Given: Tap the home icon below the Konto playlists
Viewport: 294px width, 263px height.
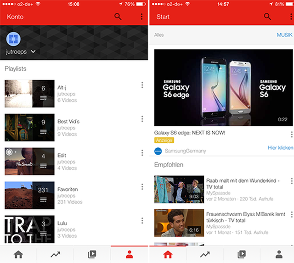Looking at the screenshot, I should click(x=18, y=253).
